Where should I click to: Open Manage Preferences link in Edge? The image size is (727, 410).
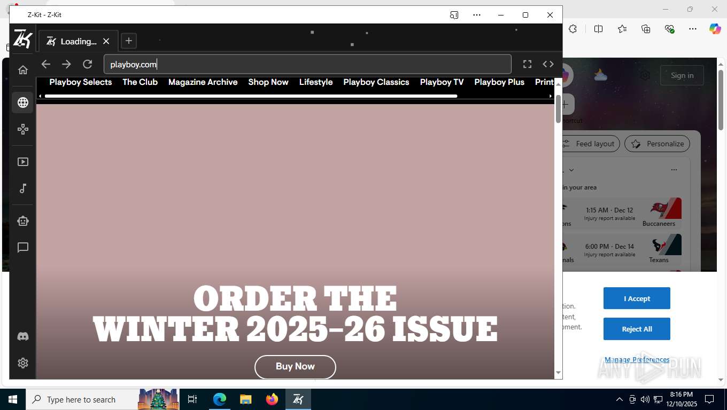pyautogui.click(x=637, y=360)
